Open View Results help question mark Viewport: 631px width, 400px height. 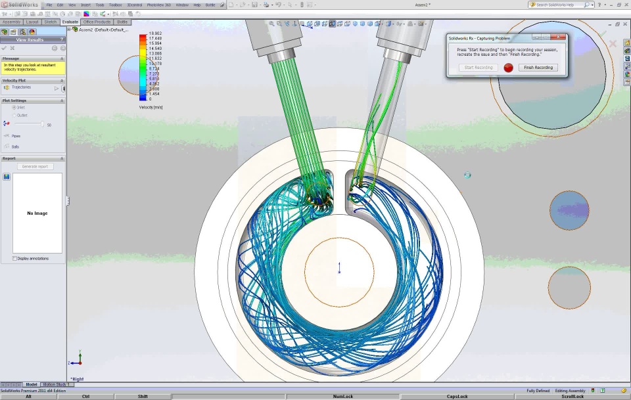coord(62,40)
